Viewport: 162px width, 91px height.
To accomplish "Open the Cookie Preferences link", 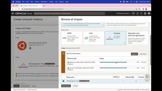I will coord(32,90).
